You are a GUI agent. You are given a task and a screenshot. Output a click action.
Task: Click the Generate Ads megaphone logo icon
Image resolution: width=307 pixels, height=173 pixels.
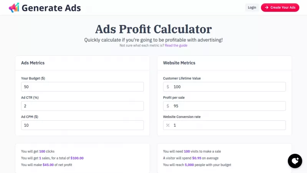13,7
